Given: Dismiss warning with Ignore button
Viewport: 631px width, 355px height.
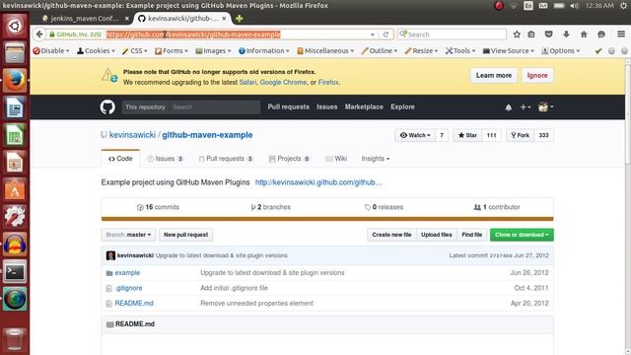Looking at the screenshot, I should [537, 75].
